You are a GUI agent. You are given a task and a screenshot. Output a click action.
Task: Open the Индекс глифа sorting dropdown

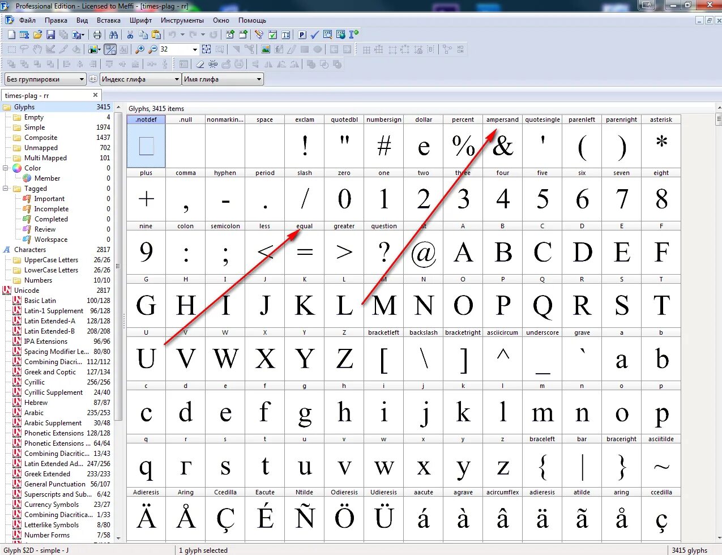click(x=140, y=79)
